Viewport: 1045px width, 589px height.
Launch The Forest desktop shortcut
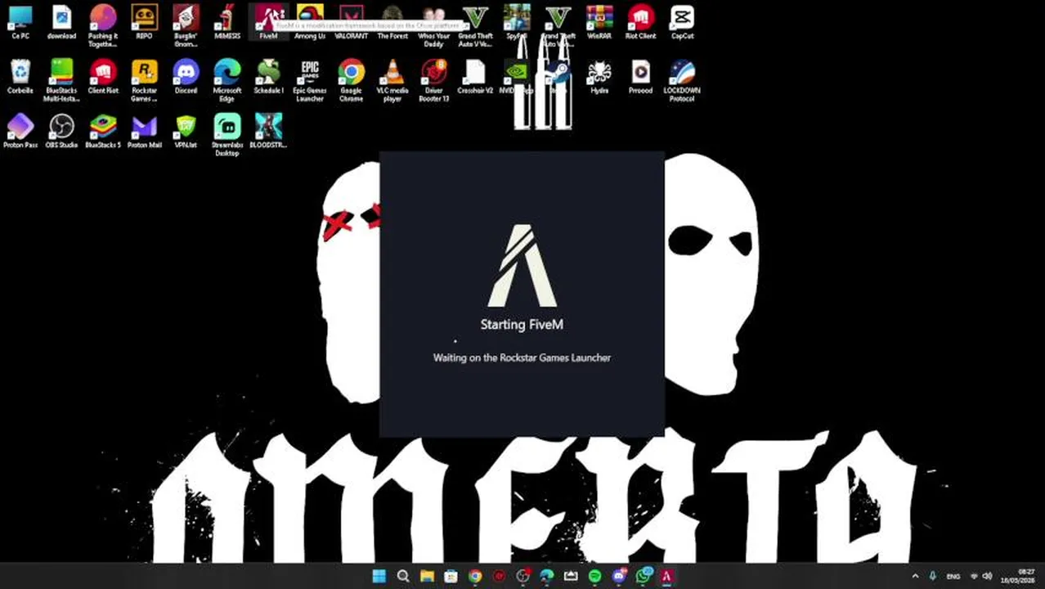click(x=392, y=22)
